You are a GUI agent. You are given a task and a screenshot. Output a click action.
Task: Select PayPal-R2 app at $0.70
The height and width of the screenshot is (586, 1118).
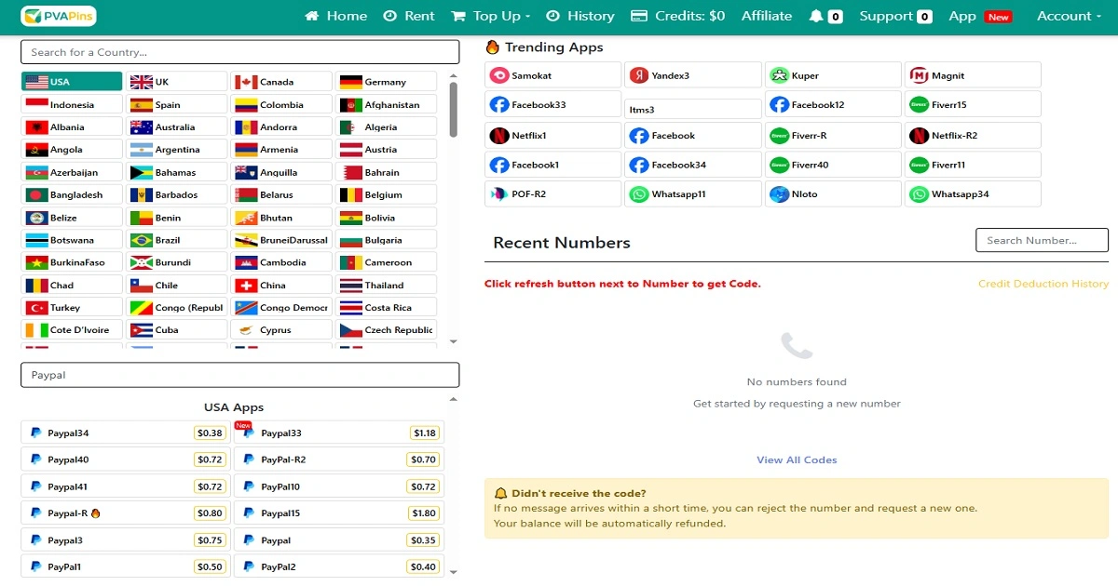339,459
